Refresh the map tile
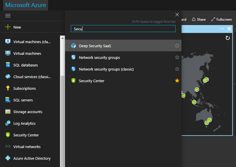 click(x=228, y=38)
